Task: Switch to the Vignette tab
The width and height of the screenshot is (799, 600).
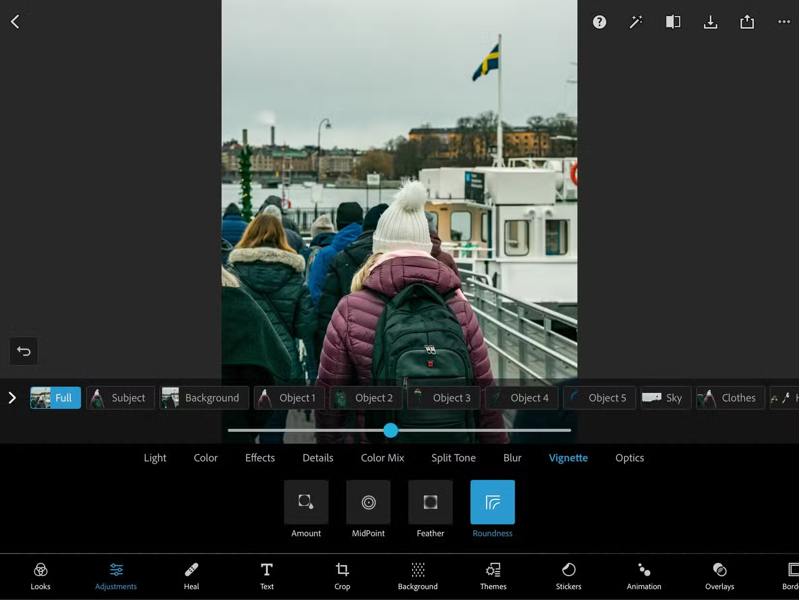Action: [568, 458]
